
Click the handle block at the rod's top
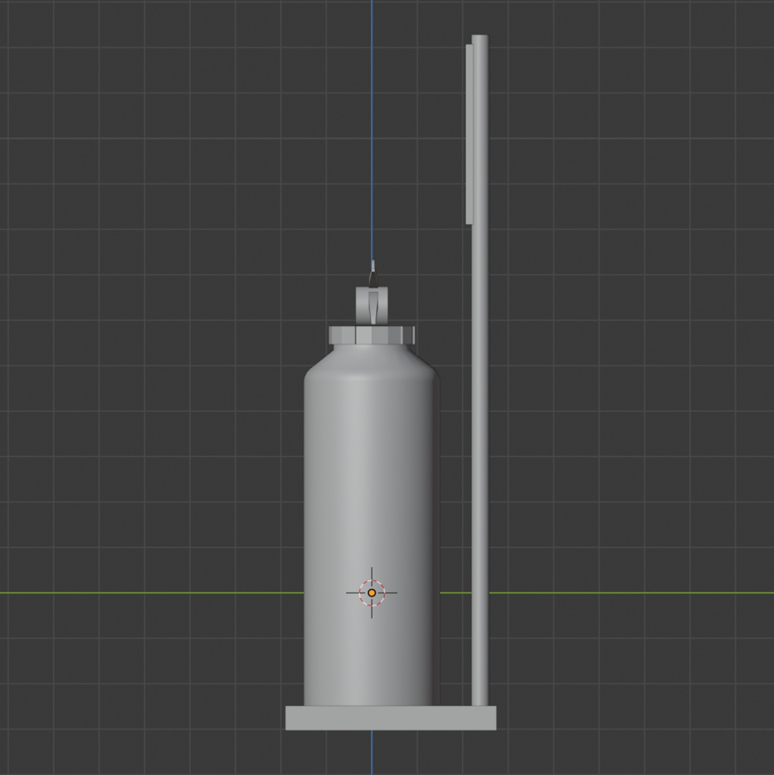(468, 132)
